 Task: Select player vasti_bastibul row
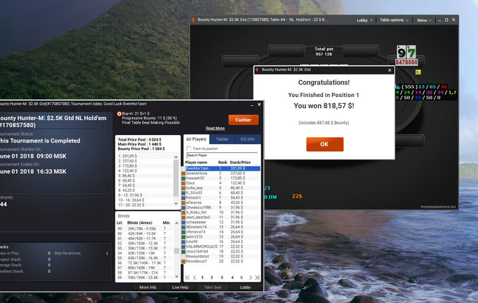pos(221,217)
